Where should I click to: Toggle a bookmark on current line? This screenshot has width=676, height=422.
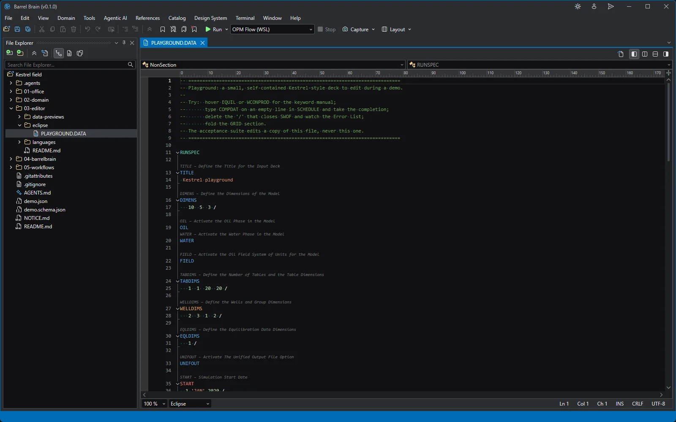coord(163,29)
